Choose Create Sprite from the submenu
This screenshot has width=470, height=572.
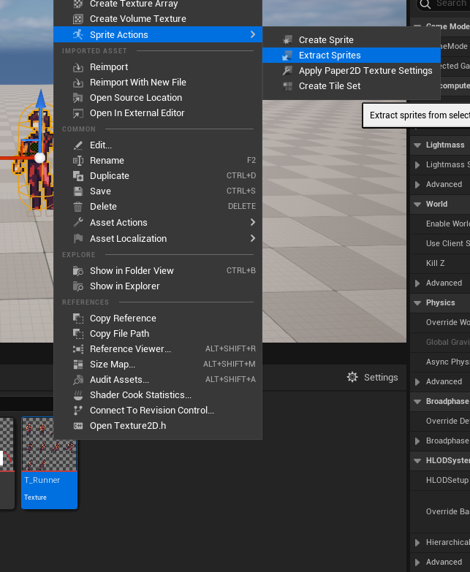(352, 39)
